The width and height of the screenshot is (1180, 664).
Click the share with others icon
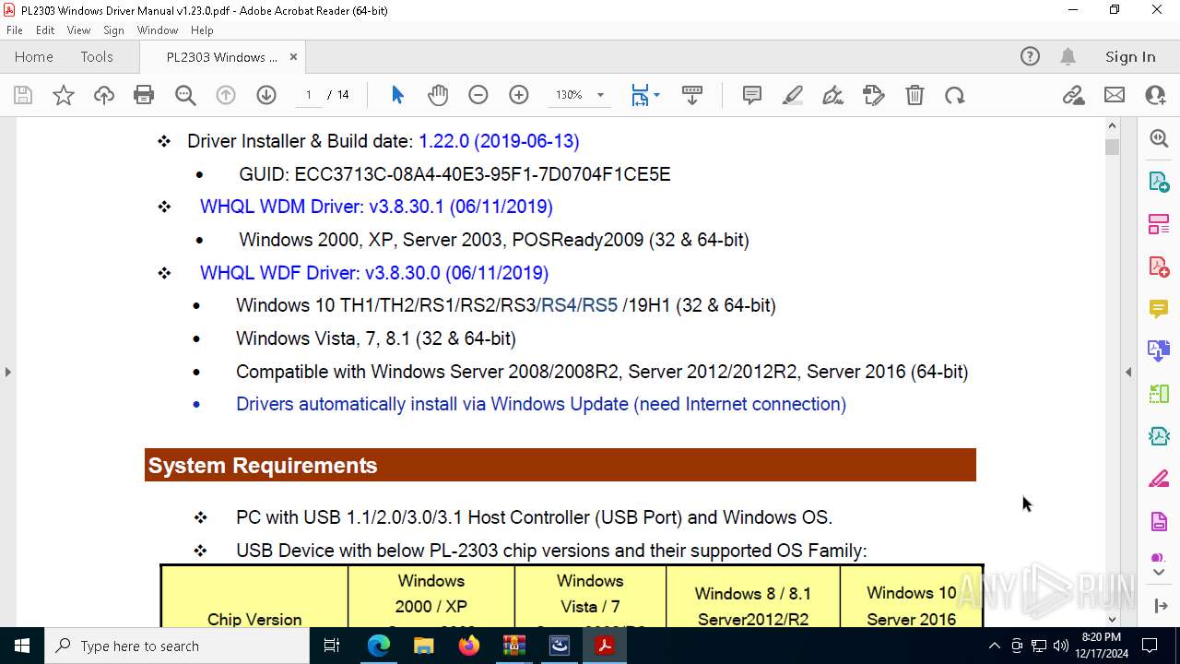1155,95
